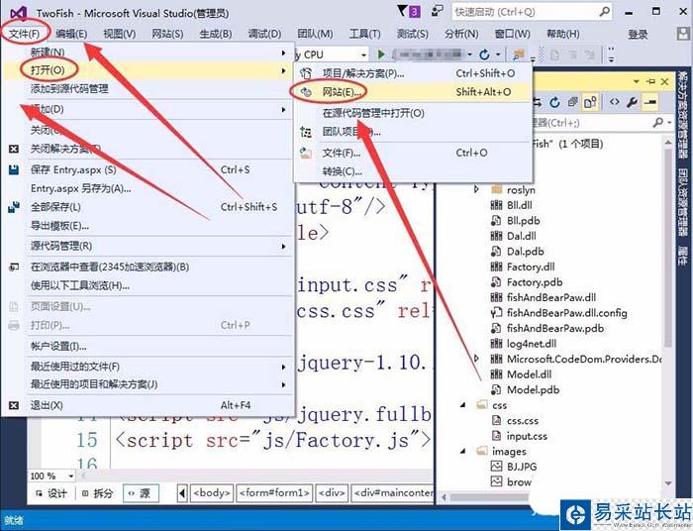Open Properties via the wrench icon

coord(632,103)
